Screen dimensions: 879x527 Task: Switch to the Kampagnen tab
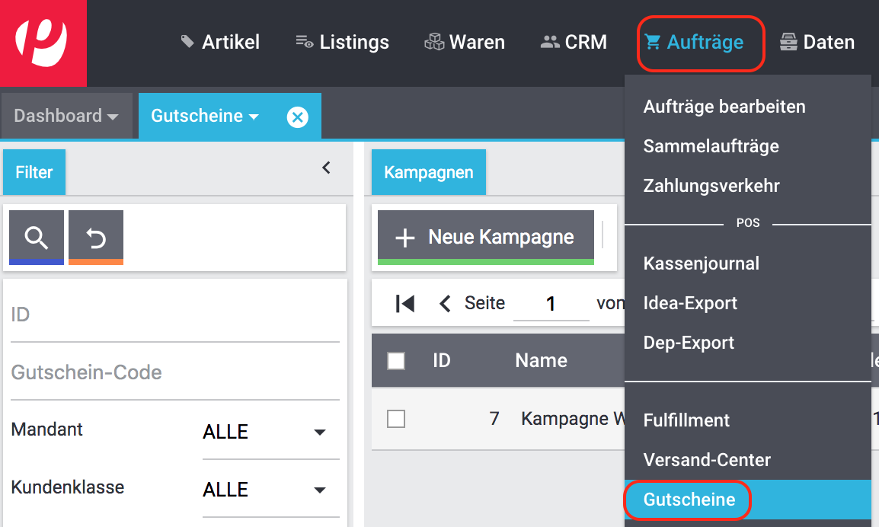(x=429, y=173)
